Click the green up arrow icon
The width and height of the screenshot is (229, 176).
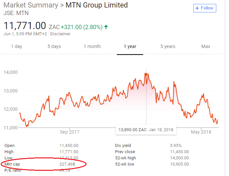click(x=106, y=27)
